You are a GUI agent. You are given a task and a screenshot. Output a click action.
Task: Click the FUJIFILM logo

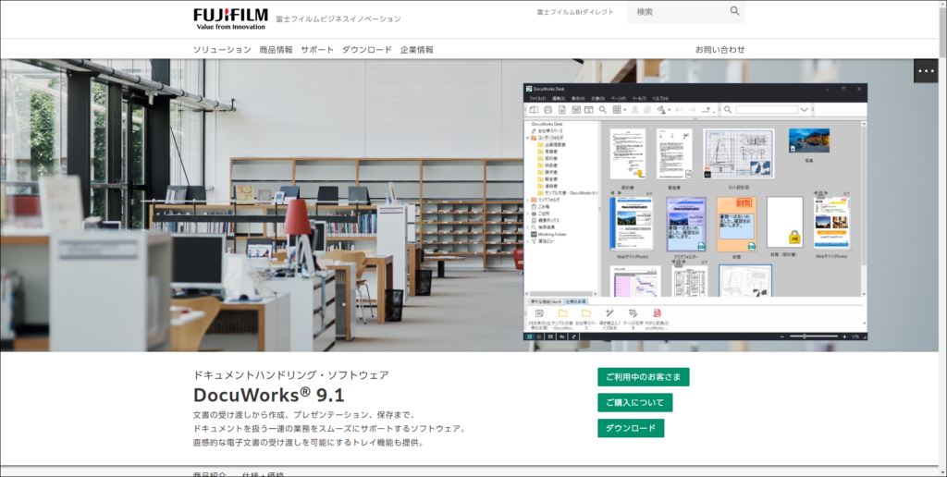(x=230, y=18)
